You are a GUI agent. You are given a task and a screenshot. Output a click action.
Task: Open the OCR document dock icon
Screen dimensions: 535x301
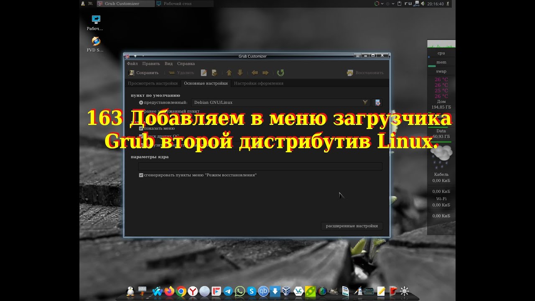[345, 291]
